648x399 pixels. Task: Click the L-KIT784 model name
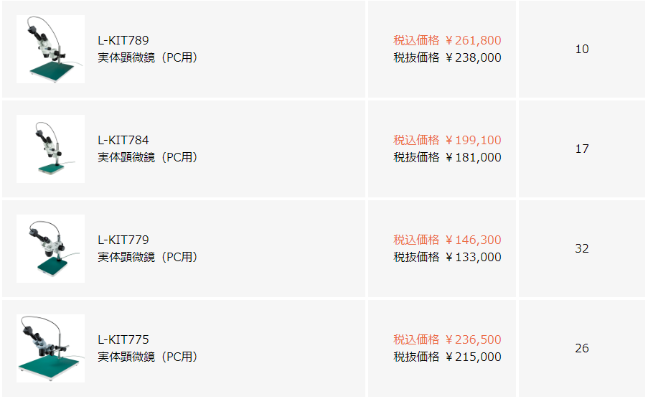[123, 140]
